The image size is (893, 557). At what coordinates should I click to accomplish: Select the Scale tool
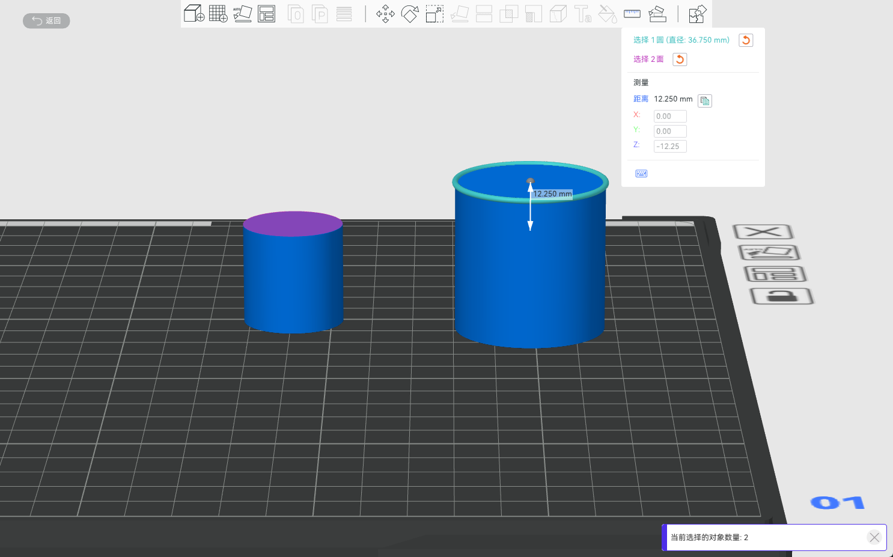pyautogui.click(x=434, y=14)
